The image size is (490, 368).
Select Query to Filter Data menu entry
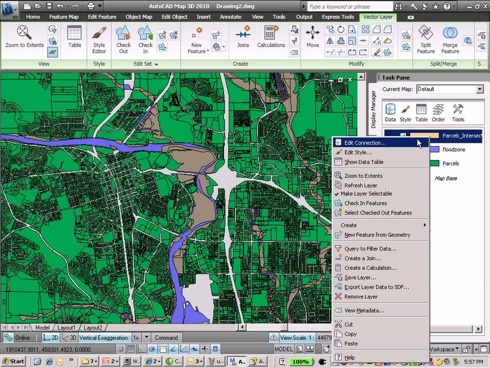[381, 249]
